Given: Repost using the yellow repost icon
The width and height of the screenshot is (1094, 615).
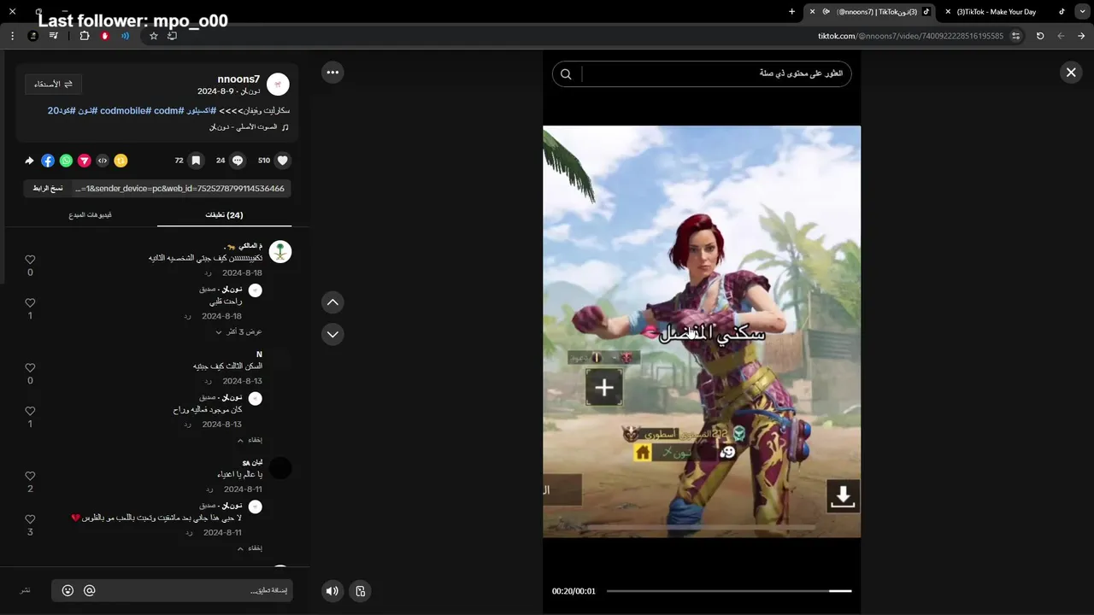Looking at the screenshot, I should (x=121, y=160).
